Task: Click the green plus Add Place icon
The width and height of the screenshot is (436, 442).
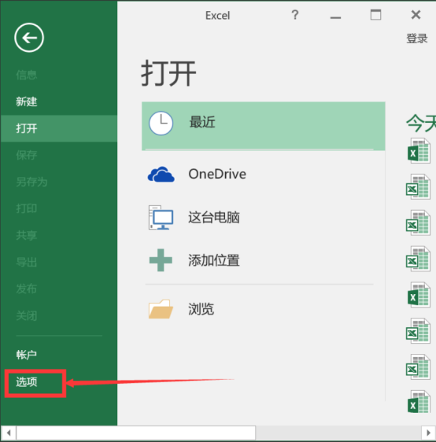Action: click(x=161, y=260)
